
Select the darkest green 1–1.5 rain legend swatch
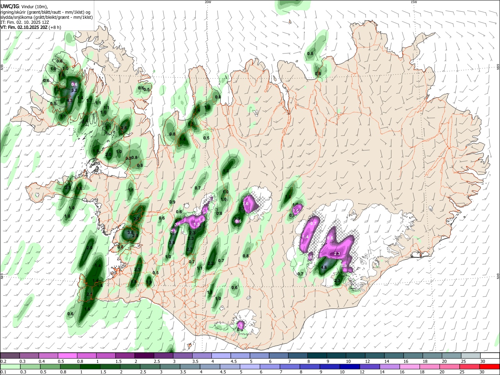pos(90,366)
